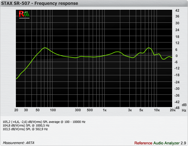
Task: Click the Reference Audio Analyzer 2.9 text
Action: click(x=160, y=143)
